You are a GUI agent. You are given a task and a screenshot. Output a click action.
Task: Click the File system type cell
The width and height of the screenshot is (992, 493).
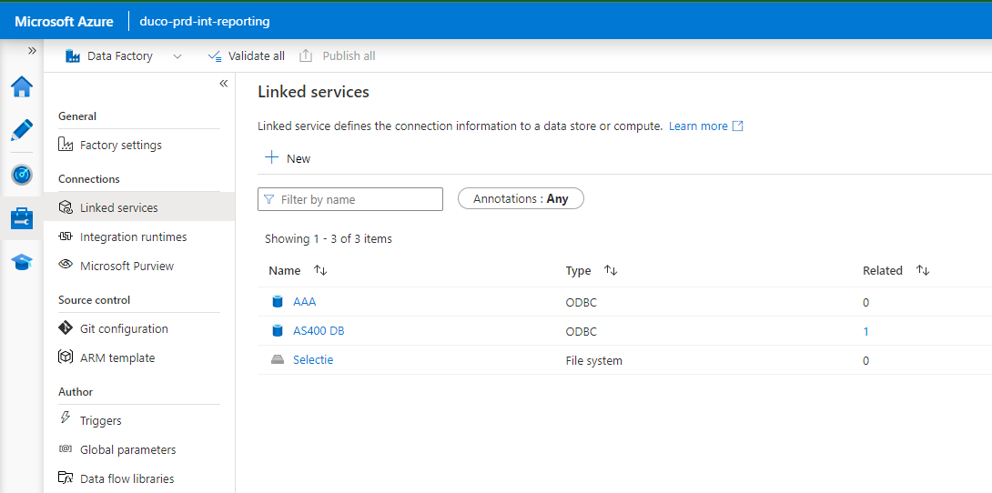pos(594,361)
